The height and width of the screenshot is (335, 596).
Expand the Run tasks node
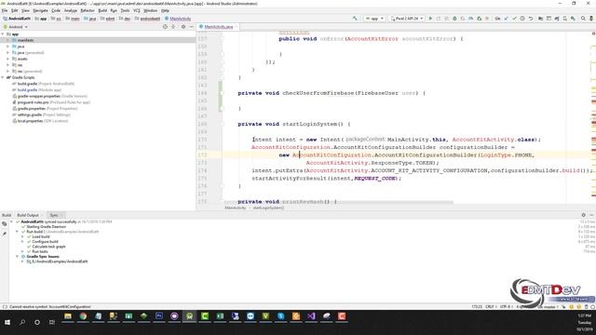[x=22, y=251]
